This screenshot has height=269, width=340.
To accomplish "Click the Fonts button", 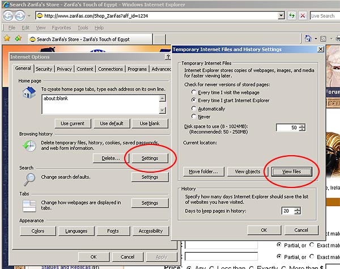I will click(x=113, y=231).
